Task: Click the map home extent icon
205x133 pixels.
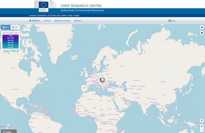Action: click(x=202, y=27)
